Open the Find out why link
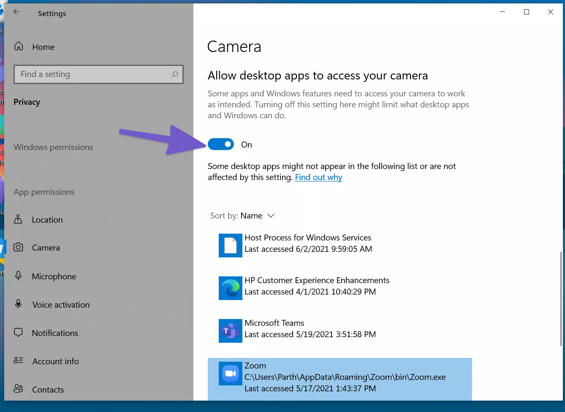565x412 pixels. point(318,177)
